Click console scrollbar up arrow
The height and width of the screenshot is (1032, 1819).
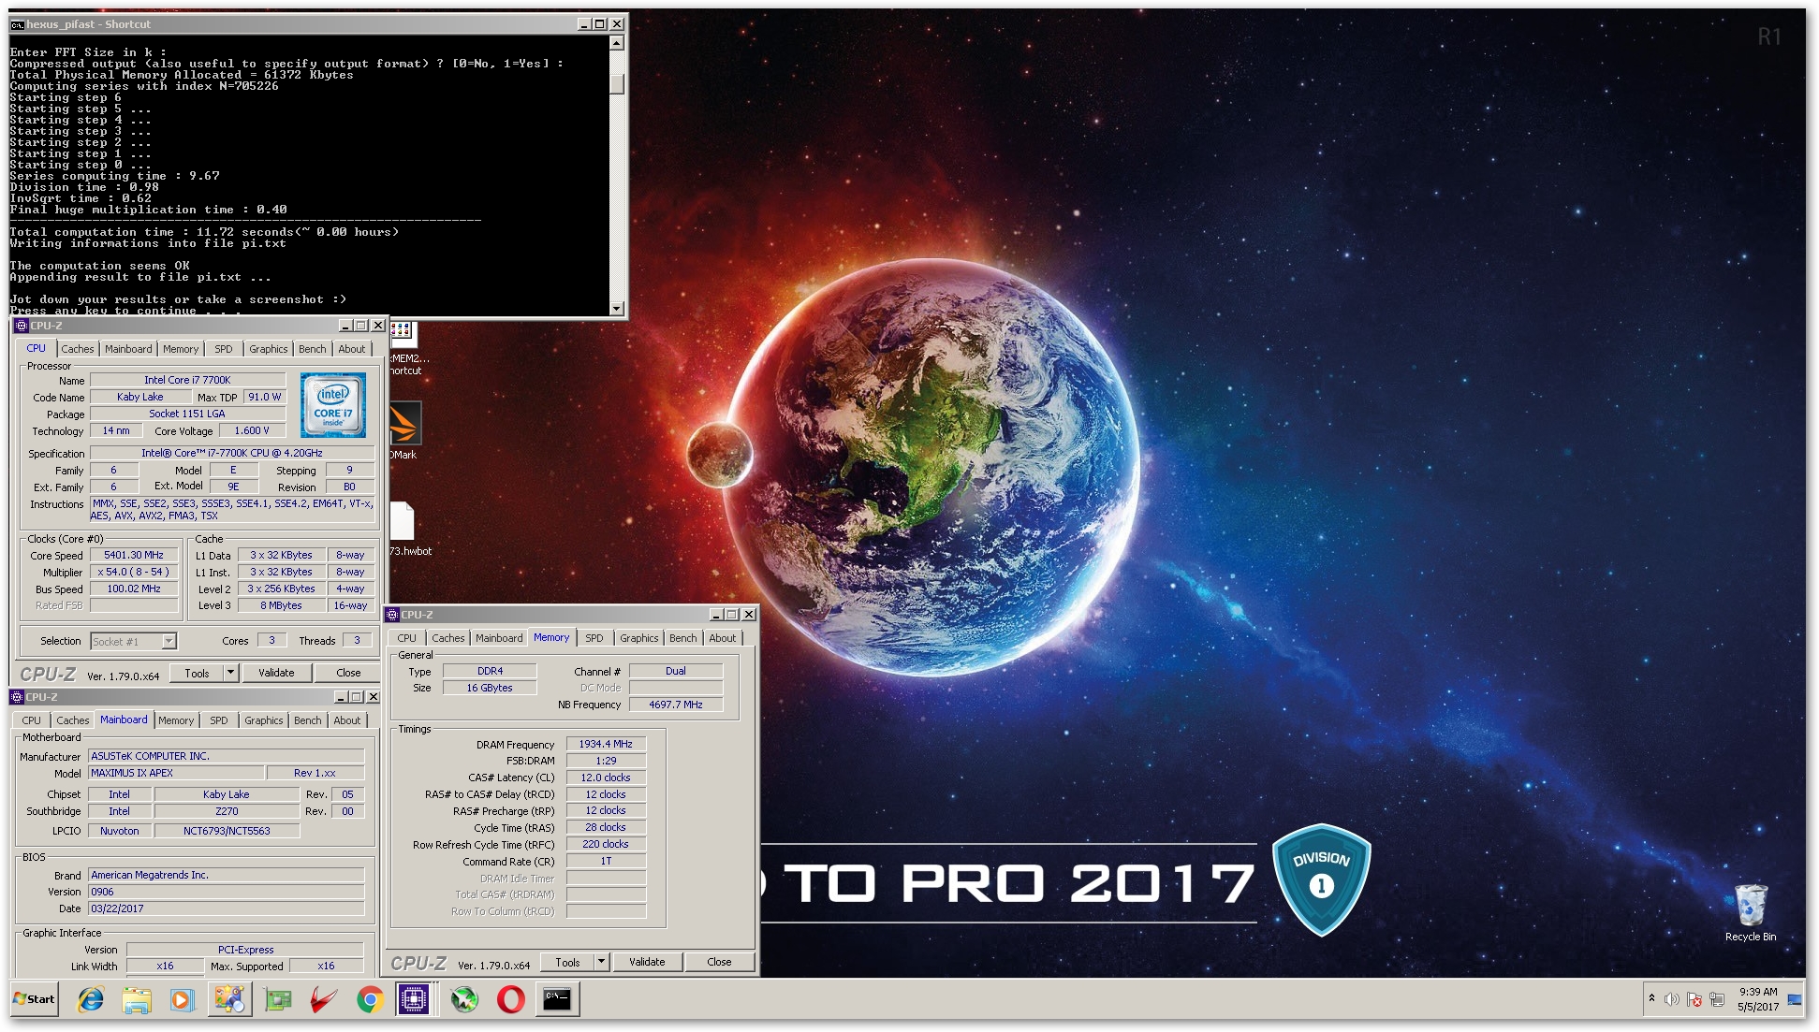click(x=616, y=42)
